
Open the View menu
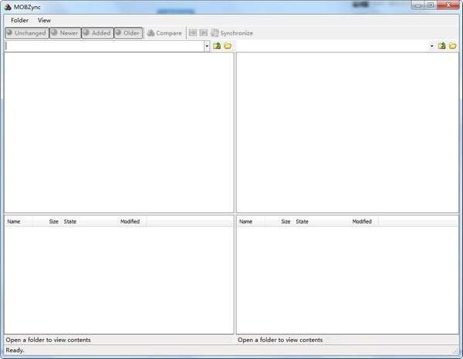pos(44,20)
